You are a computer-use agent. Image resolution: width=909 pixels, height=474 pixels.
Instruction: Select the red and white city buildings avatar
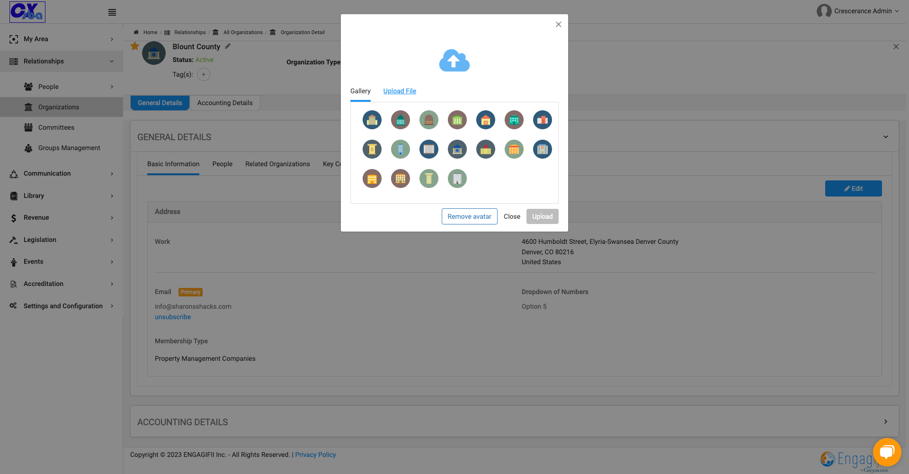pos(543,120)
